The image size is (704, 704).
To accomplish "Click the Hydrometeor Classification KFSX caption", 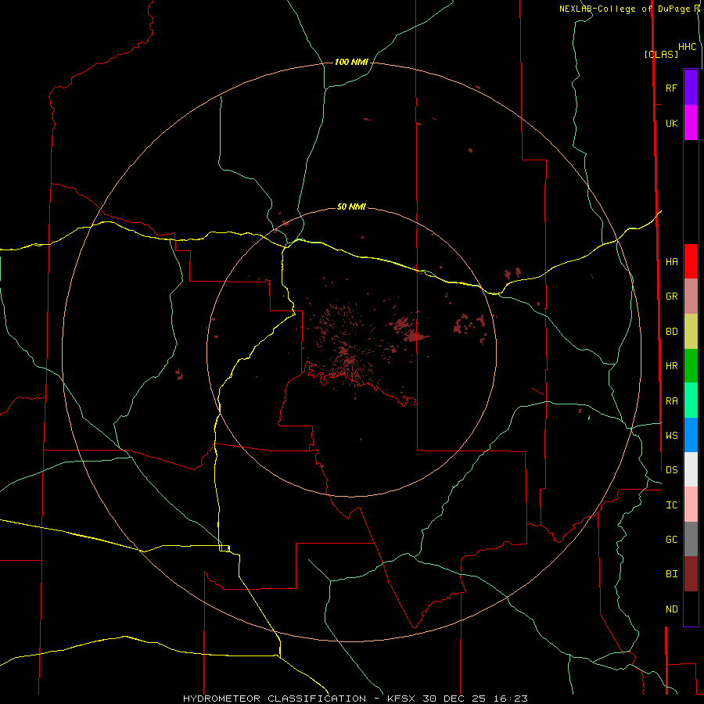I will pyautogui.click(x=355, y=699).
